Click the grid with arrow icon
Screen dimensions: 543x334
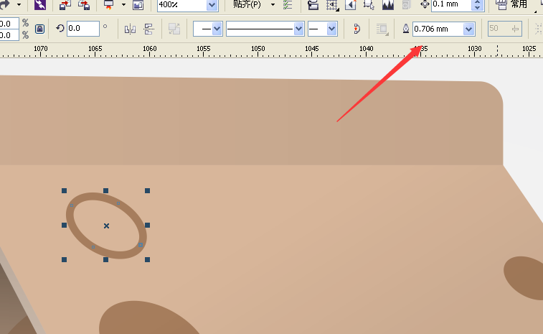332,4
